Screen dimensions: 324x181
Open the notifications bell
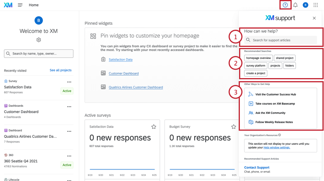click(295, 5)
